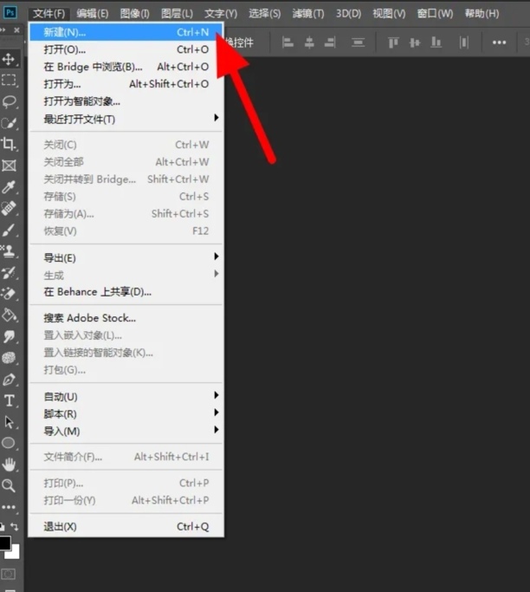
Task: Select the Pen tool
Action: click(x=10, y=380)
